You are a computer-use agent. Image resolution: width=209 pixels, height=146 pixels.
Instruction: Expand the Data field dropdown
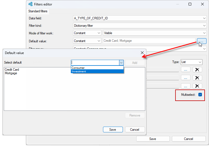tap(204, 18)
